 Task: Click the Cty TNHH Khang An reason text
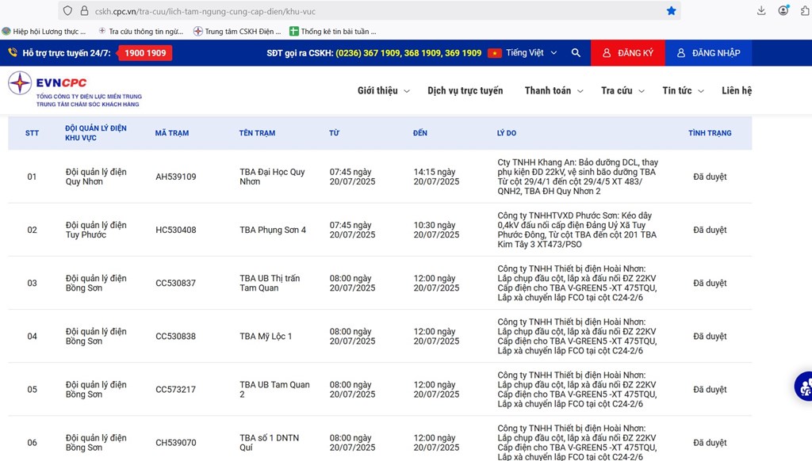578,177
